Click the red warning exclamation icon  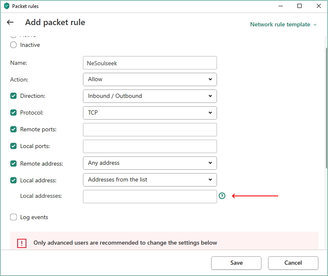22,243
